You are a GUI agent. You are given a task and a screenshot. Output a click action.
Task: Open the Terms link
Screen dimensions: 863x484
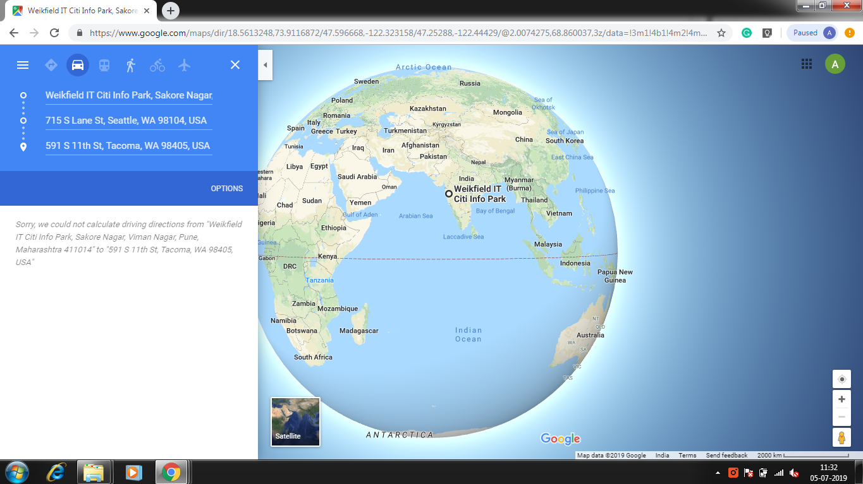coord(687,456)
